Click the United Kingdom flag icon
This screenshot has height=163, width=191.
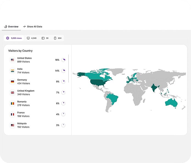pyautogui.click(x=12, y=93)
